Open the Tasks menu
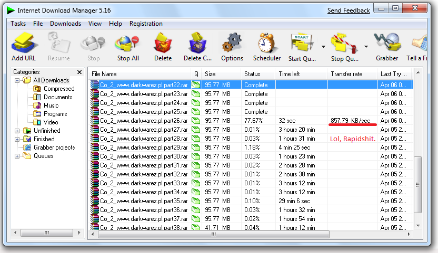The image size is (438, 253). (x=18, y=24)
